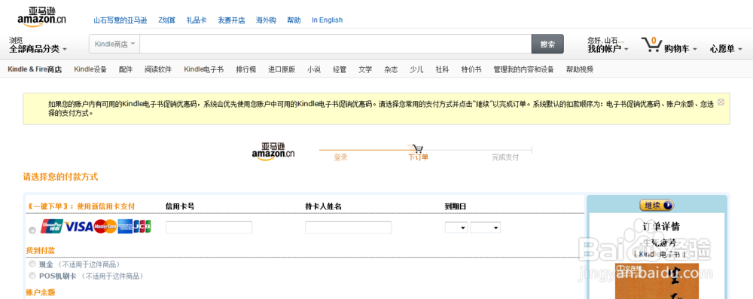
Task: Click the Amazon logo in checkout progress
Action: pyautogui.click(x=273, y=151)
